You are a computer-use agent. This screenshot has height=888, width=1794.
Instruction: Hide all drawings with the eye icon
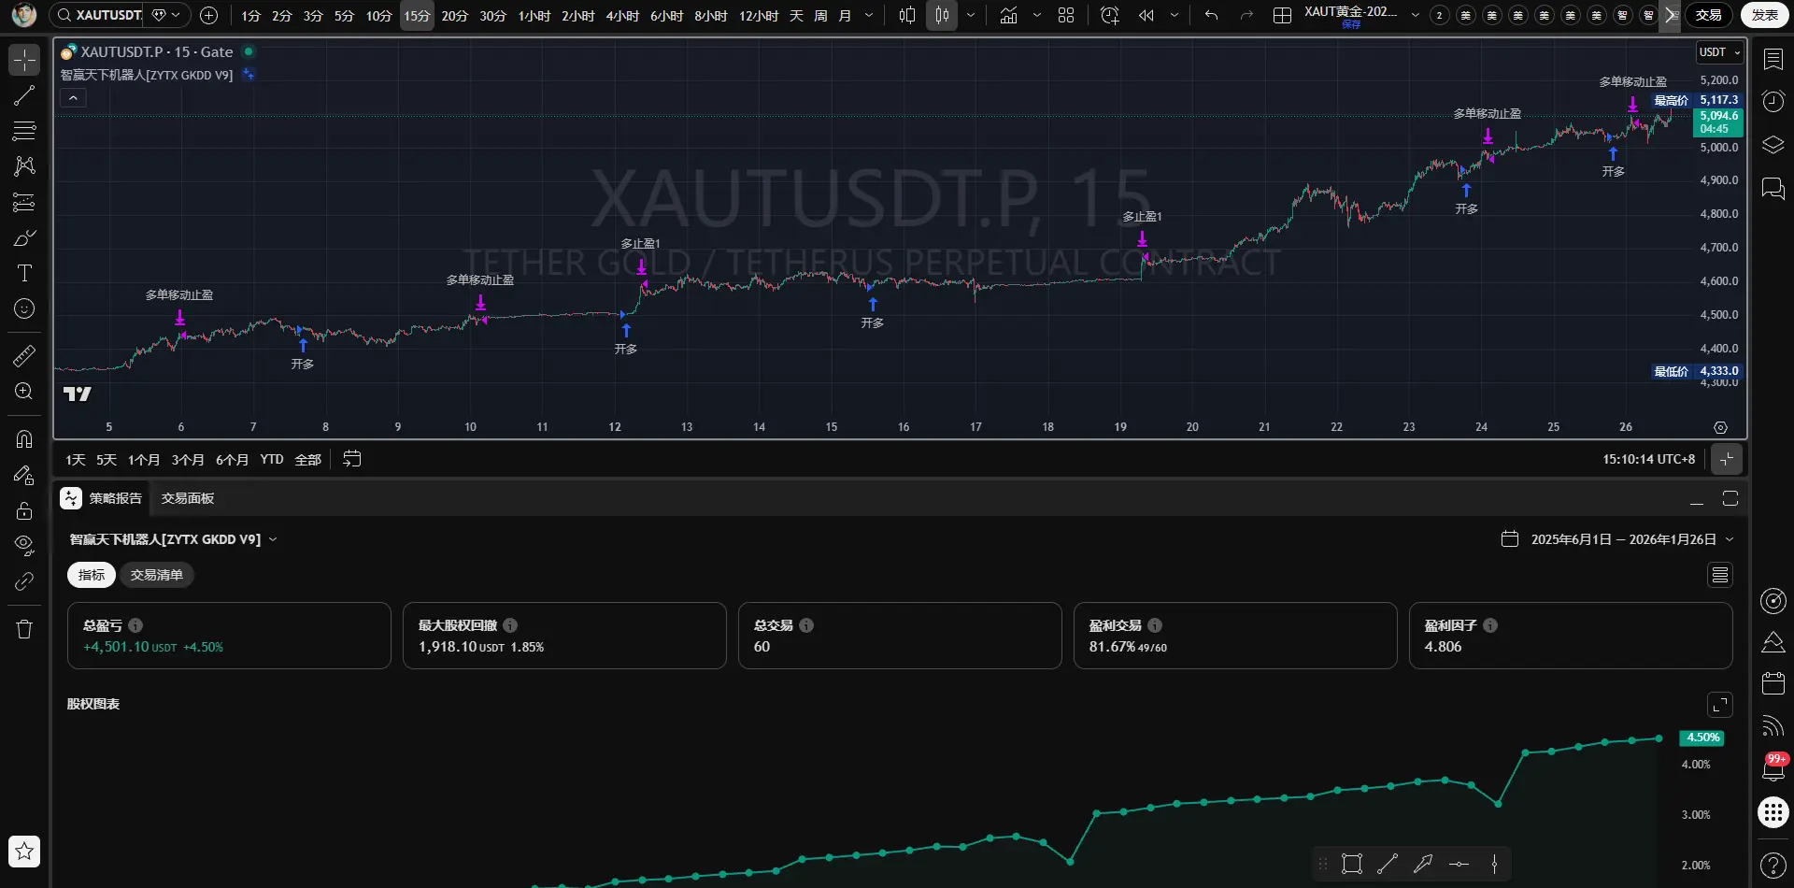click(x=24, y=545)
